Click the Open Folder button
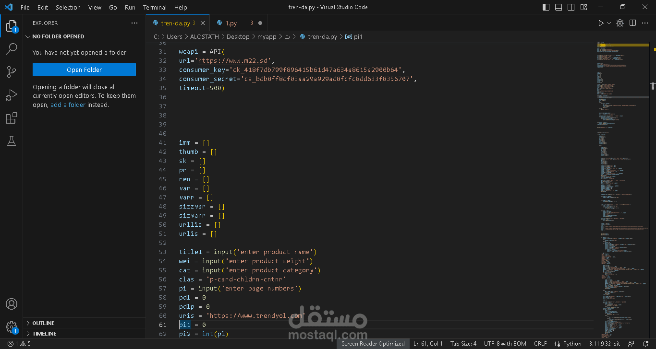This screenshot has height=349, width=656. click(x=84, y=70)
